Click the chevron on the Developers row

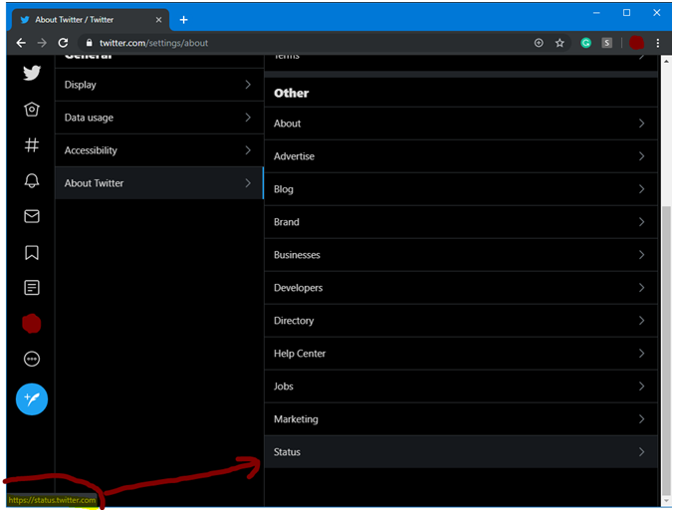point(641,288)
